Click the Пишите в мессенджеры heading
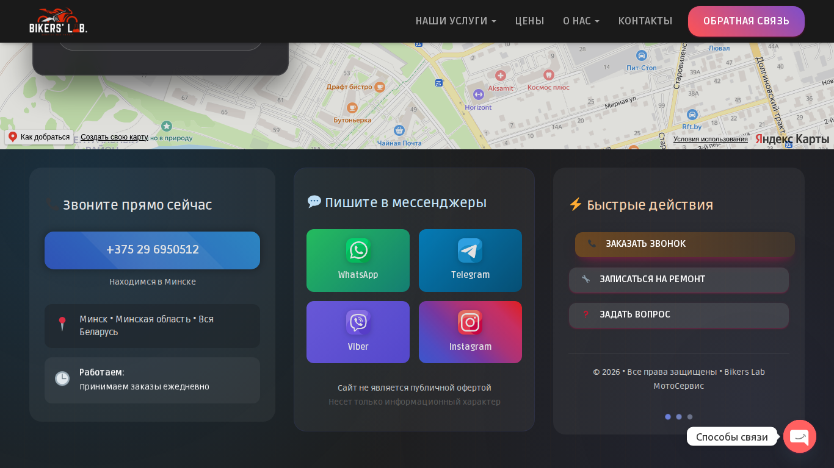This screenshot has width=834, height=468. tap(405, 202)
